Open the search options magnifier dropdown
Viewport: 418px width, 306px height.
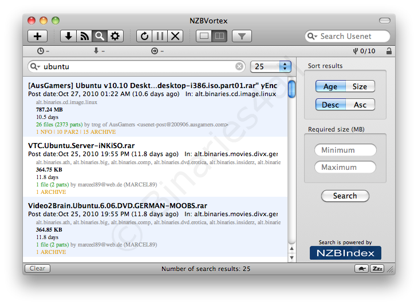point(35,66)
